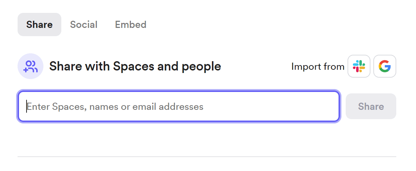Click the Google "G" logo button

tap(384, 66)
